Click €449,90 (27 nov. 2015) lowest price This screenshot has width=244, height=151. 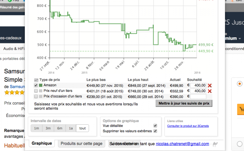pyautogui.click(x=105, y=86)
